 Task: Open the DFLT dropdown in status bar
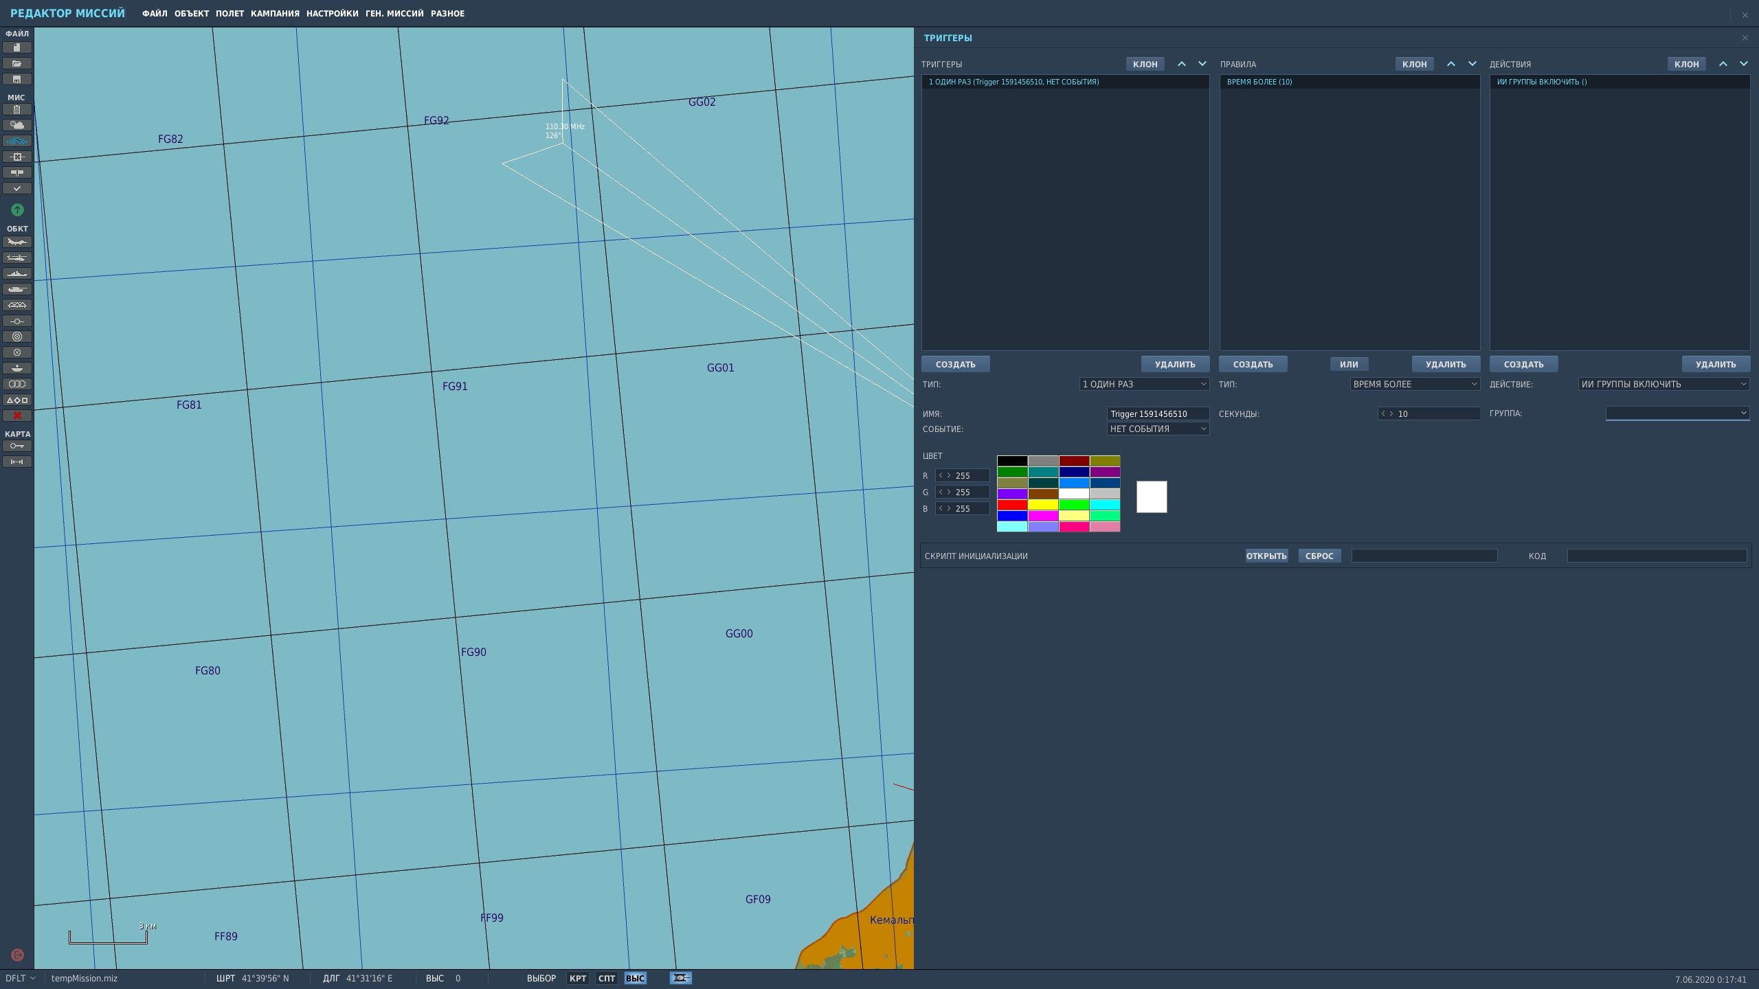tap(21, 978)
